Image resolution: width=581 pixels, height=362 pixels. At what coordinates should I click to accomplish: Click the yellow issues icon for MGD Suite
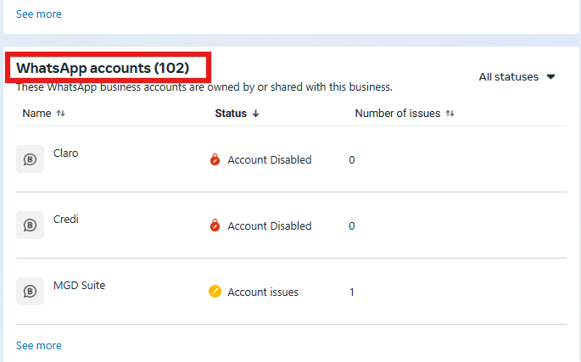tap(215, 292)
